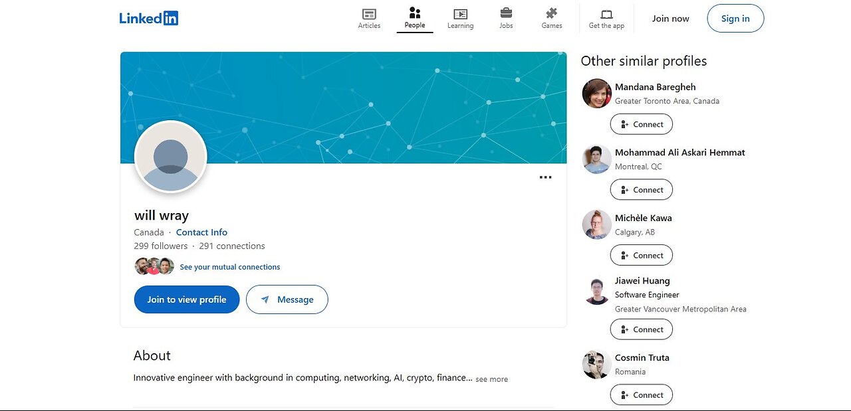Click the Join now link
851x411 pixels.
click(670, 19)
